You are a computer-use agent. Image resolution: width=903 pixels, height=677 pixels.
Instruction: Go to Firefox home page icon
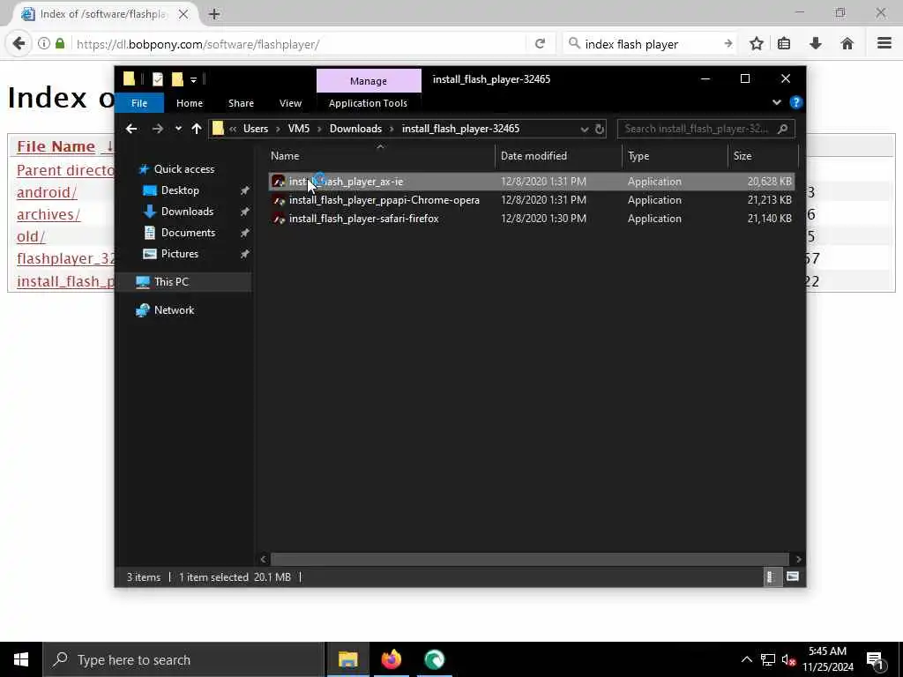coord(847,44)
